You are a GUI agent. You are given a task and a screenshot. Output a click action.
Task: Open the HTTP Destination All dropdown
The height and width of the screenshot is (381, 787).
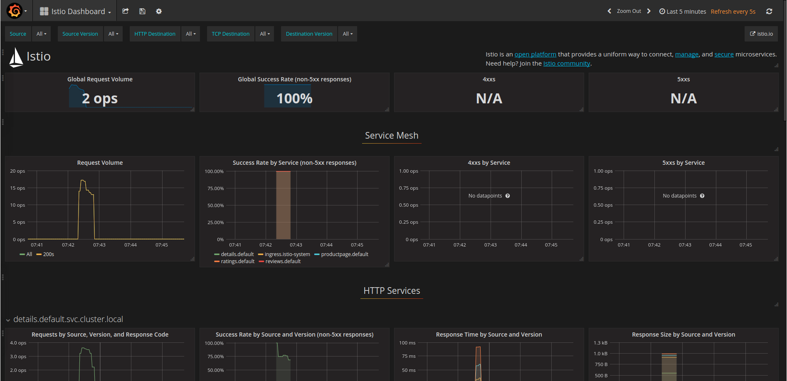[190, 34]
